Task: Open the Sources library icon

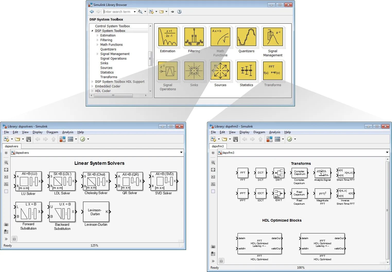Action: click(220, 71)
